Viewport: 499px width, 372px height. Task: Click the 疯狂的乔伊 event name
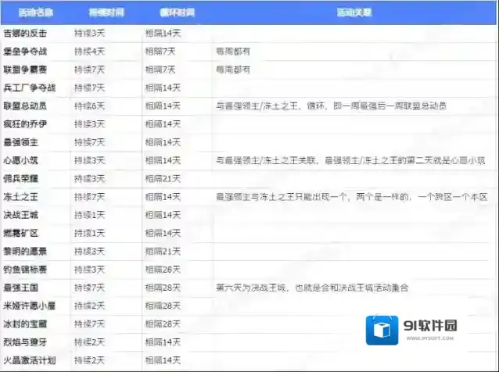[x=25, y=124]
